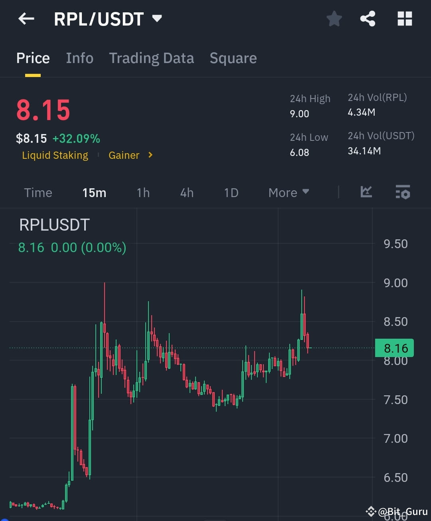Switch to the Trading Data tab
The width and height of the screenshot is (431, 521).
pyautogui.click(x=151, y=58)
